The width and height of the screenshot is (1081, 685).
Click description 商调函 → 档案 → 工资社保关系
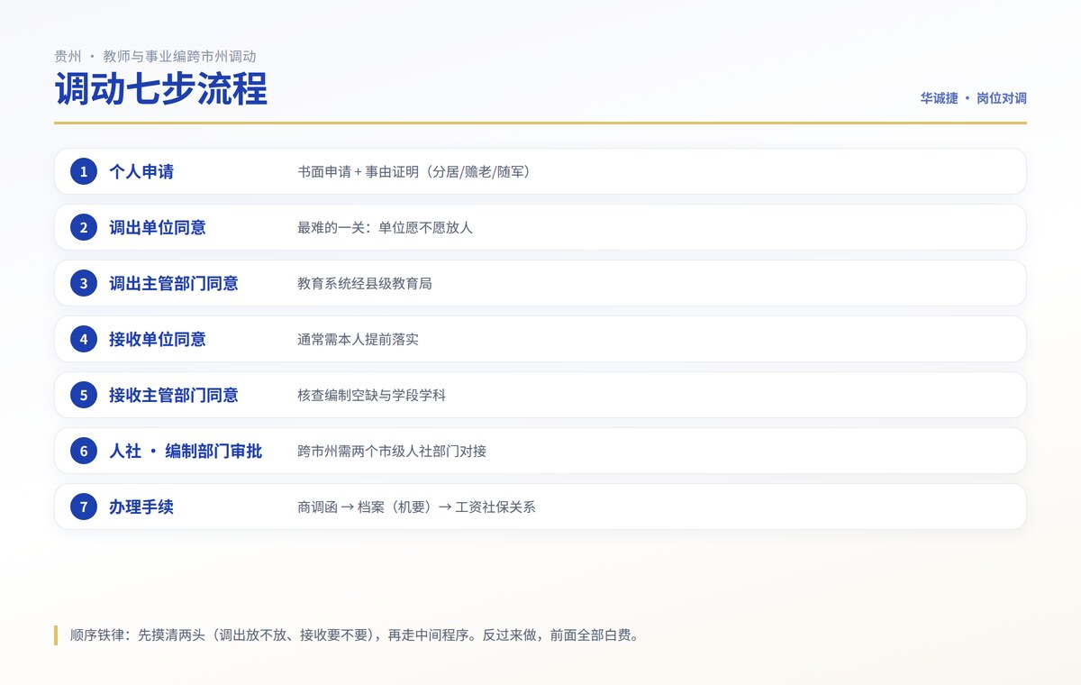[x=416, y=507]
